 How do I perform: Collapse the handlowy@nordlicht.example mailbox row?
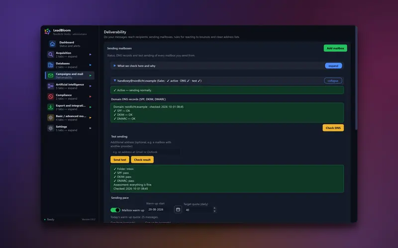[x=333, y=81]
